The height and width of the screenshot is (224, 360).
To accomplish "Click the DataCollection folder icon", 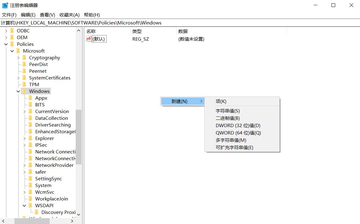I will [x=31, y=118].
